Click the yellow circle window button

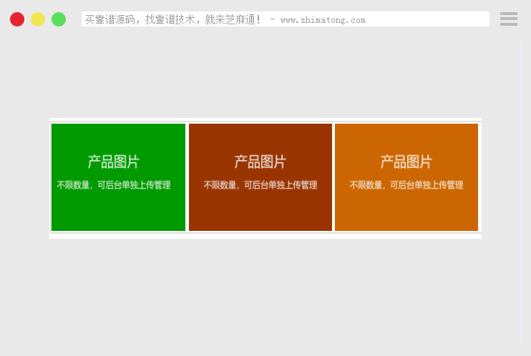(38, 19)
